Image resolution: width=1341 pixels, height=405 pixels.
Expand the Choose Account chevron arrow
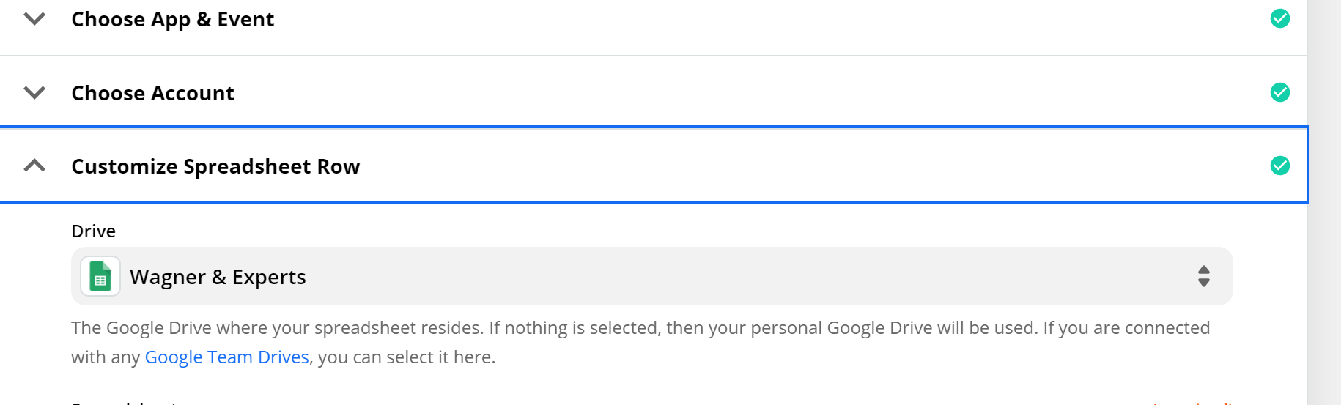click(x=34, y=92)
